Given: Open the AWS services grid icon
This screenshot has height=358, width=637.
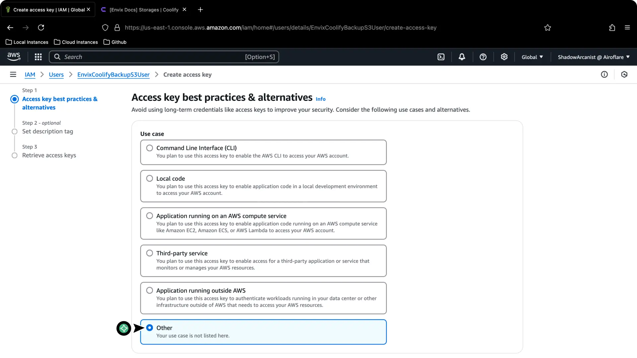Looking at the screenshot, I should 38,57.
